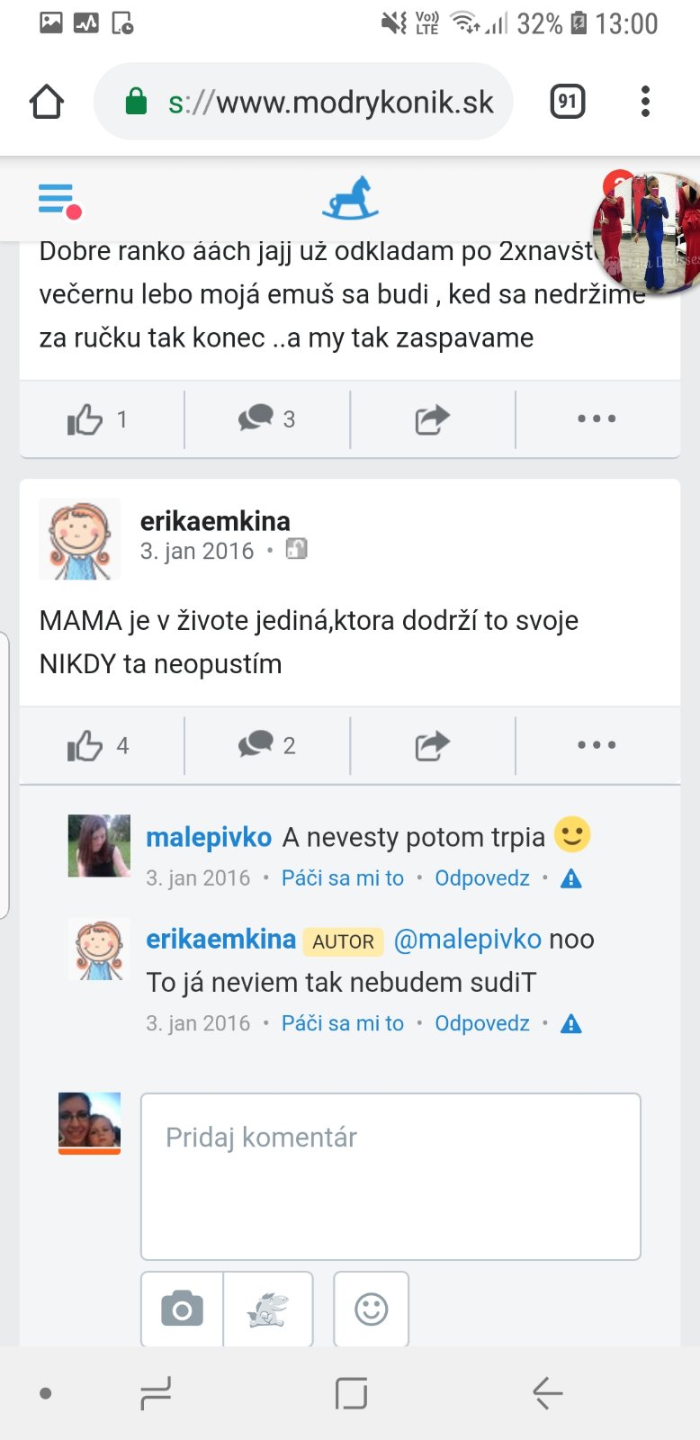This screenshot has width=700, height=1440.
Task: Open the hamburger menu with notification dot
Action: (x=58, y=200)
